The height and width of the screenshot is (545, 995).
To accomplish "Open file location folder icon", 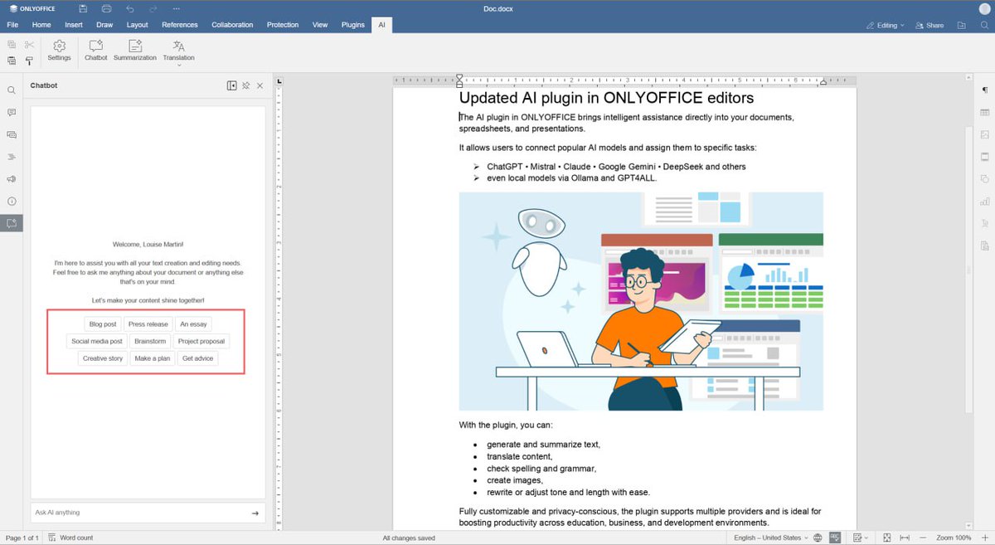I will coord(962,25).
